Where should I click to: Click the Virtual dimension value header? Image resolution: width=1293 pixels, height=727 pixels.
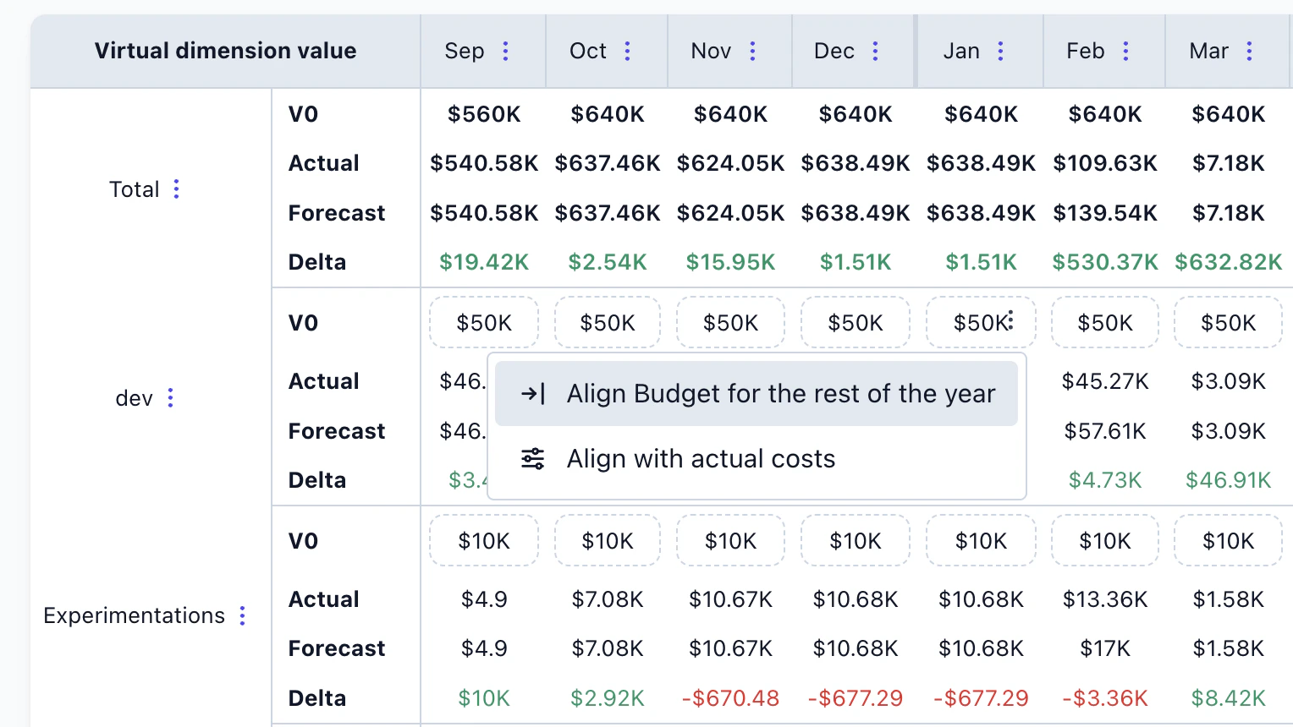click(225, 51)
